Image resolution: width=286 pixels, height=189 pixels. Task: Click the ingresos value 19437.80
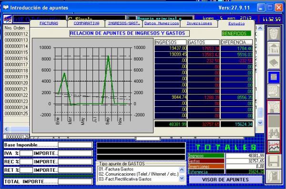[x=171, y=48]
